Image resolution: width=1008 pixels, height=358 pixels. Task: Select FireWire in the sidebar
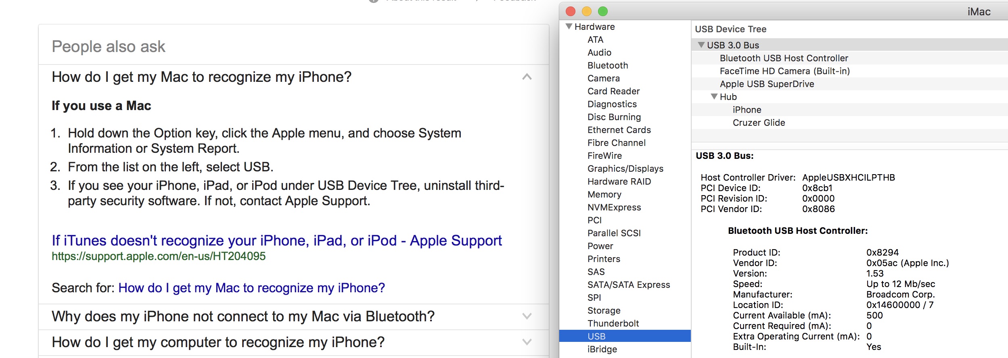pos(605,156)
